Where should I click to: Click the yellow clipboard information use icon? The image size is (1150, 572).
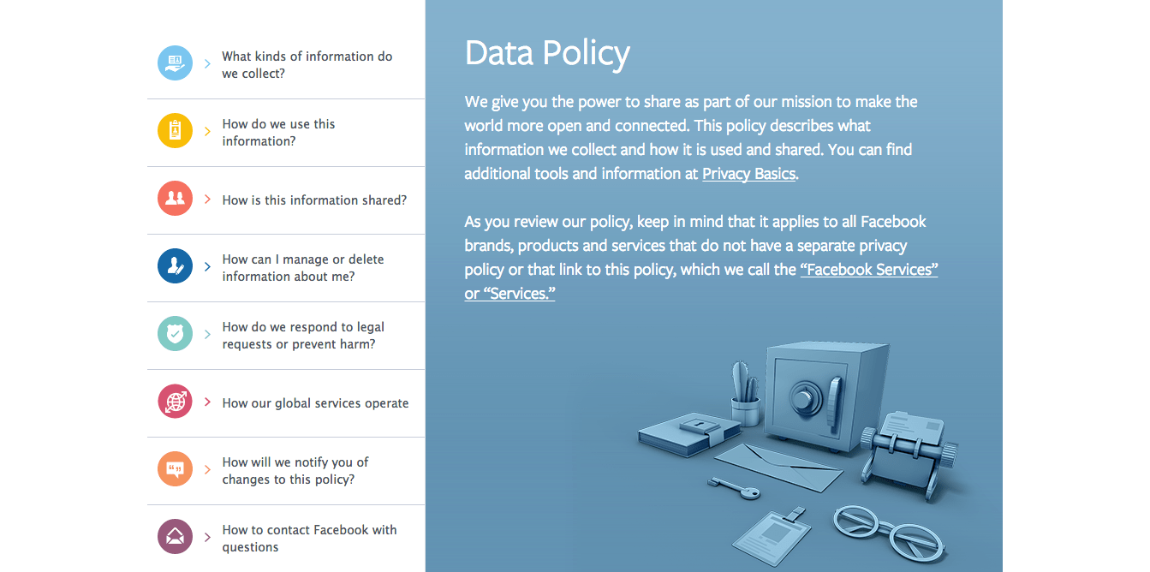point(175,131)
